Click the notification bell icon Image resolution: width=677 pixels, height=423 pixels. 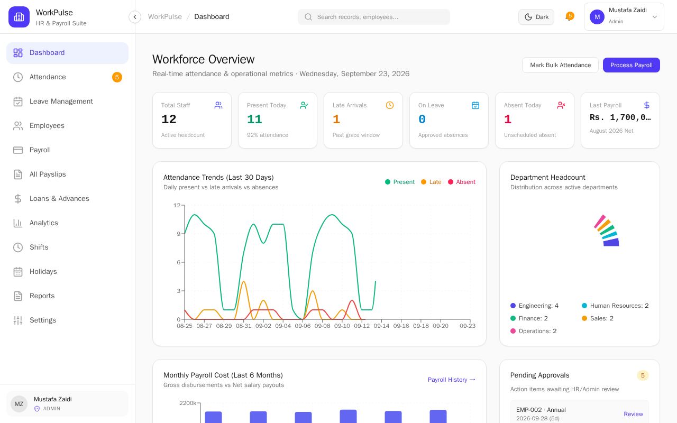569,17
